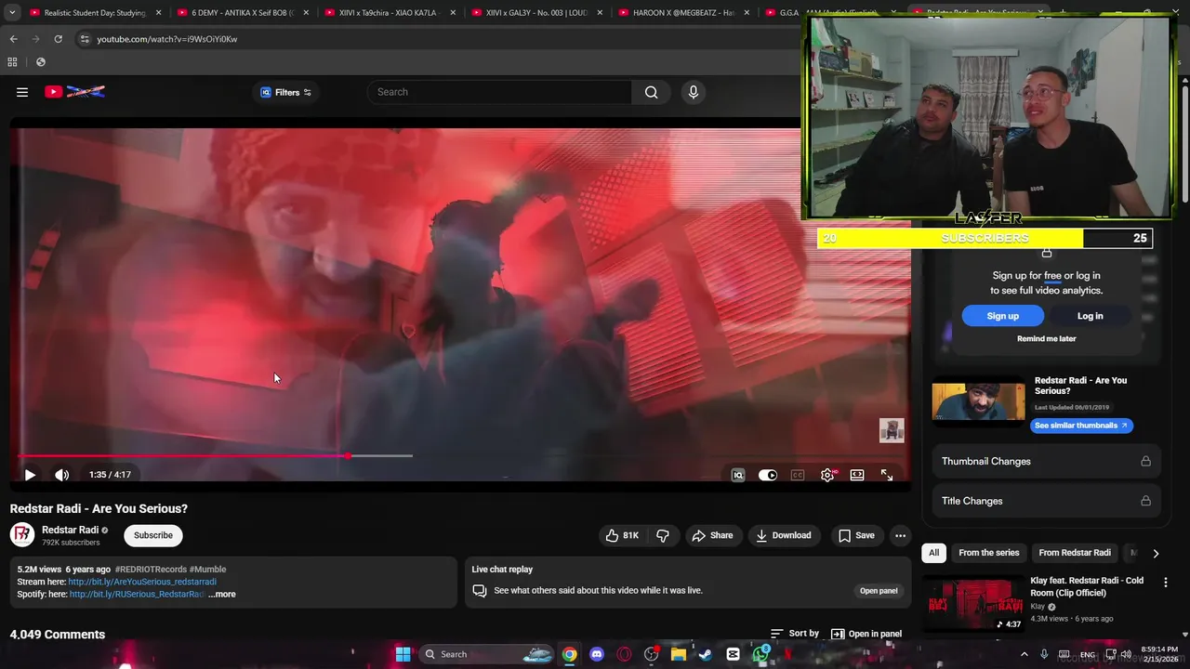
Task: Open the Spotify RUSerious link
Action: tap(137, 594)
